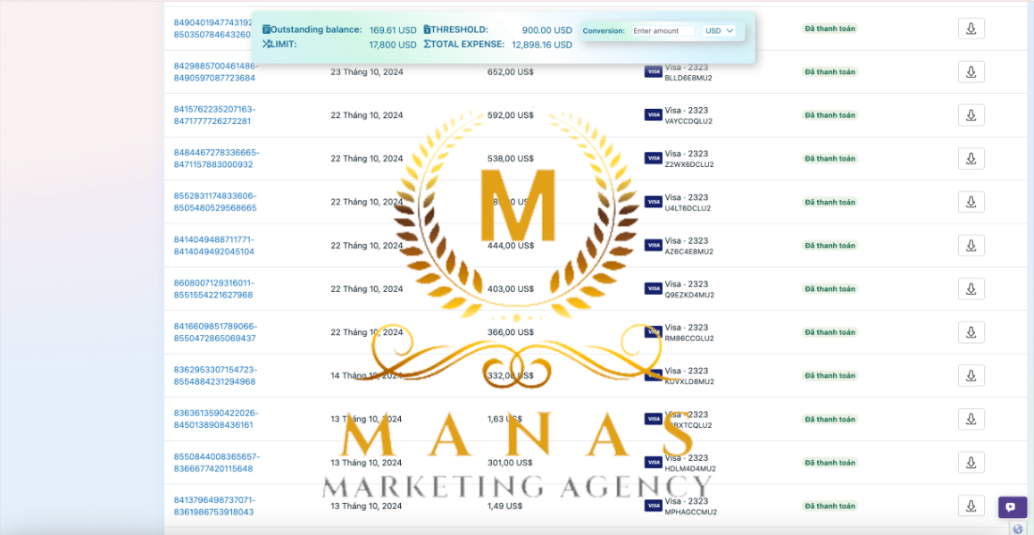Click the globe icon below the chat widget
Viewport: 1034px width, 535px height.
coord(1018,528)
